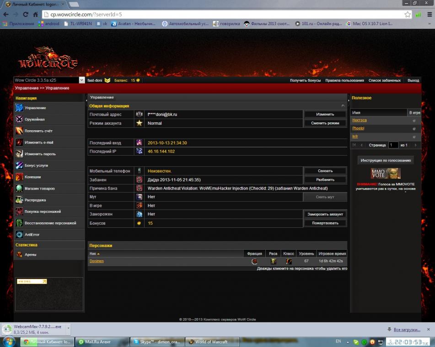Switch to the Управление tab
The height and width of the screenshot is (347, 435).
tap(102, 97)
